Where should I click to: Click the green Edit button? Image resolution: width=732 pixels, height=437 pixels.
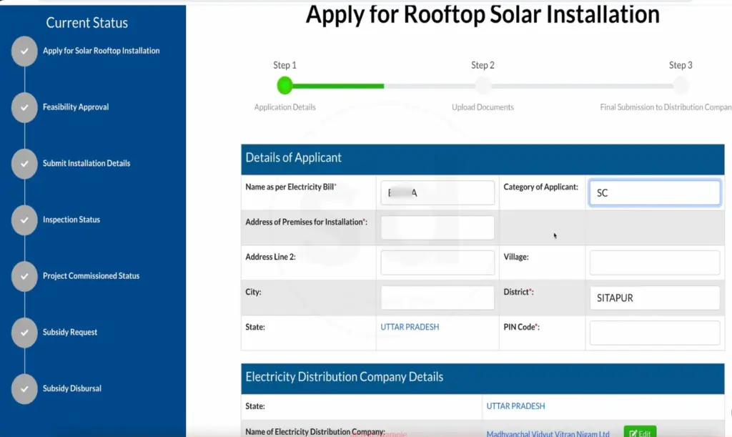(640, 432)
